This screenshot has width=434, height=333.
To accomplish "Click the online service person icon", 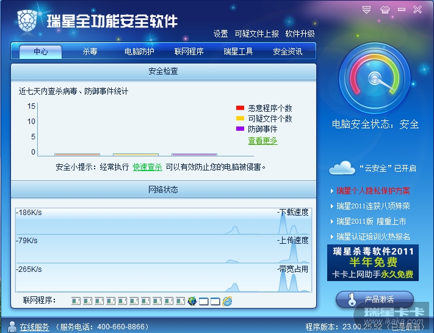I will point(12,327).
